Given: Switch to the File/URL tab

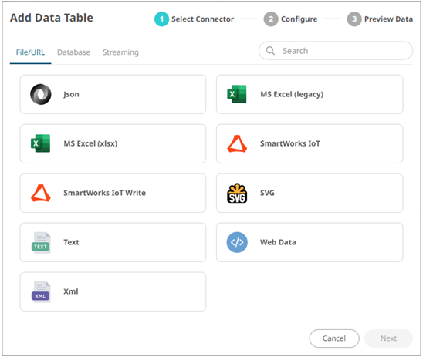Looking at the screenshot, I should coord(30,52).
